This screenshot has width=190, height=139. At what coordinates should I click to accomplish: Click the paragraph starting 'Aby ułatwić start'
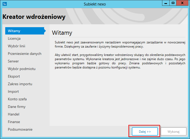coord(120,61)
